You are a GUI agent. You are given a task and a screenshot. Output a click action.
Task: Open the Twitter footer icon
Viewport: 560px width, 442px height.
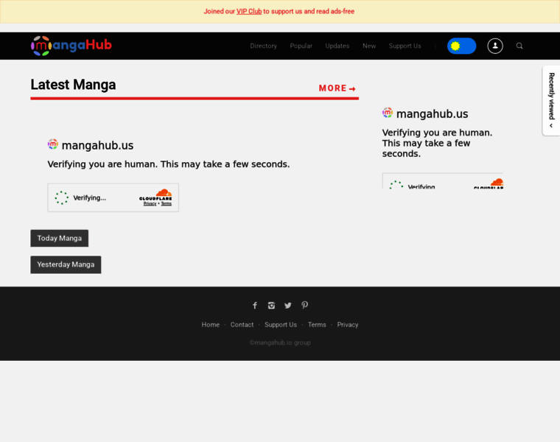click(288, 305)
